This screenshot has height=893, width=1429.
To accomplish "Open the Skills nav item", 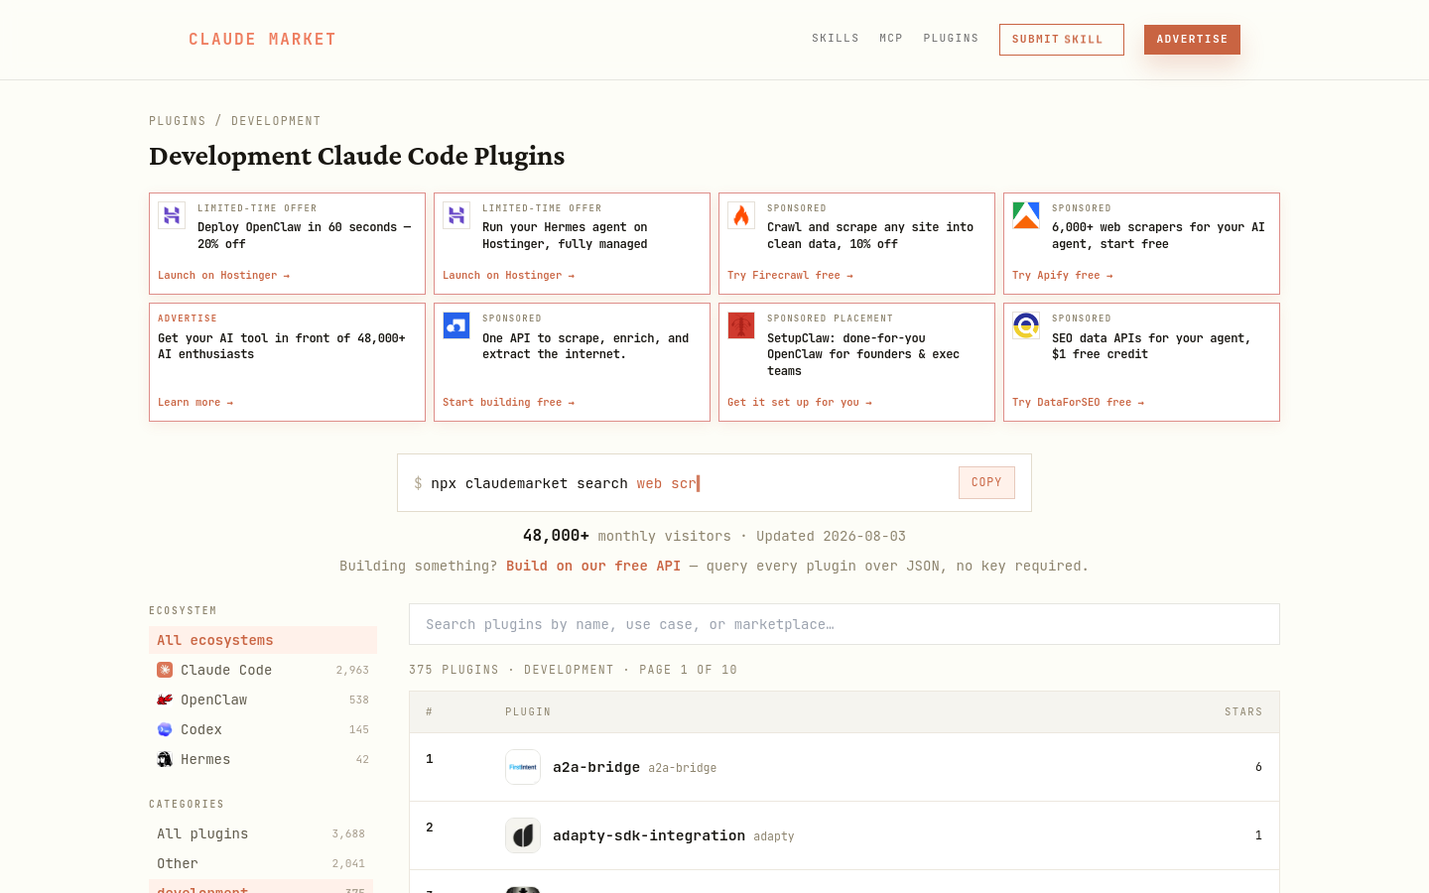I will click(x=836, y=39).
